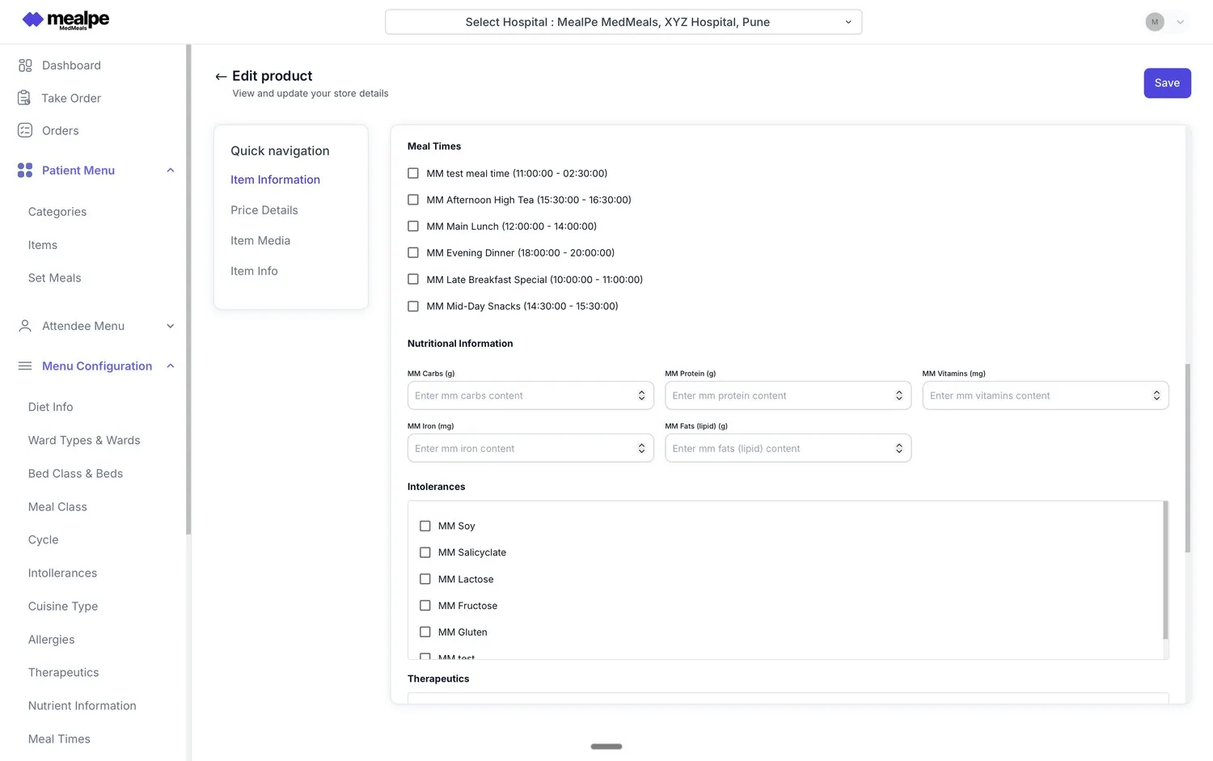Go to Item Media section

point(260,241)
